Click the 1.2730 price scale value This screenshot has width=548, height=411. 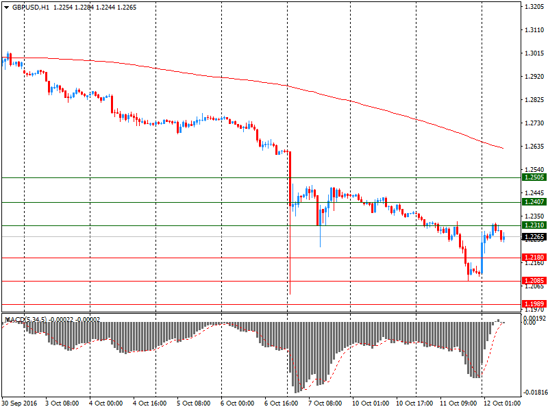click(x=534, y=123)
